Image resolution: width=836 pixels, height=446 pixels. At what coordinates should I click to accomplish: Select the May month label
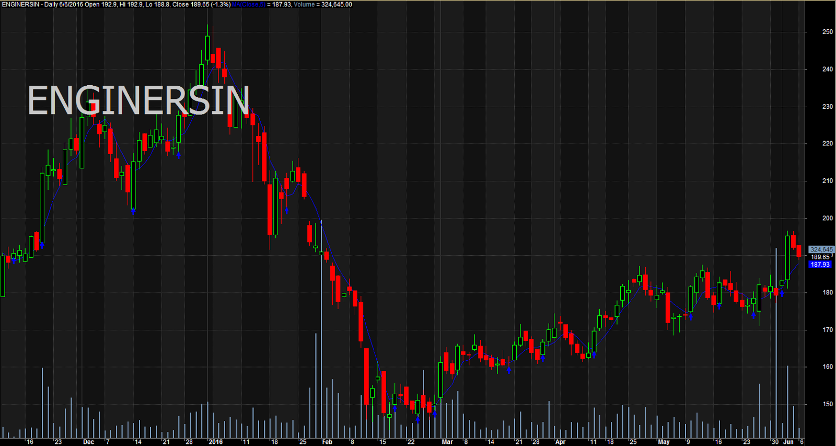click(664, 442)
